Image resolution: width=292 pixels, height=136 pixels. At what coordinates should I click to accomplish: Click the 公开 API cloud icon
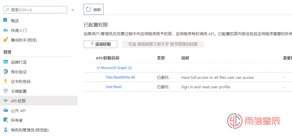pos(6,110)
